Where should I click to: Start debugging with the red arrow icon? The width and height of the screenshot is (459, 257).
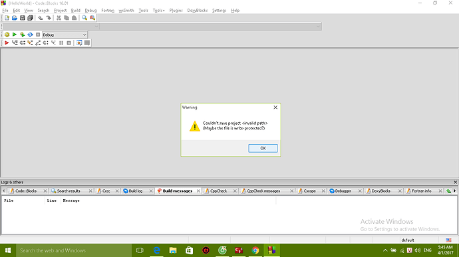pyautogui.click(x=7, y=43)
